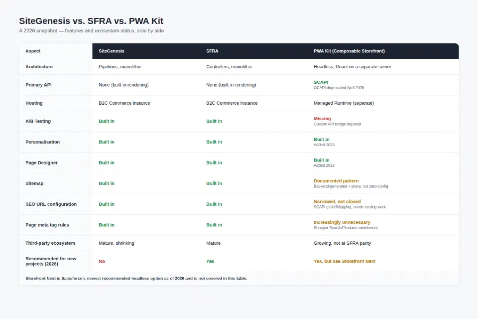The width and height of the screenshot is (478, 319).
Task: Click 'Backend-generated + proxy, not zero-config'
Action: (x=351, y=186)
